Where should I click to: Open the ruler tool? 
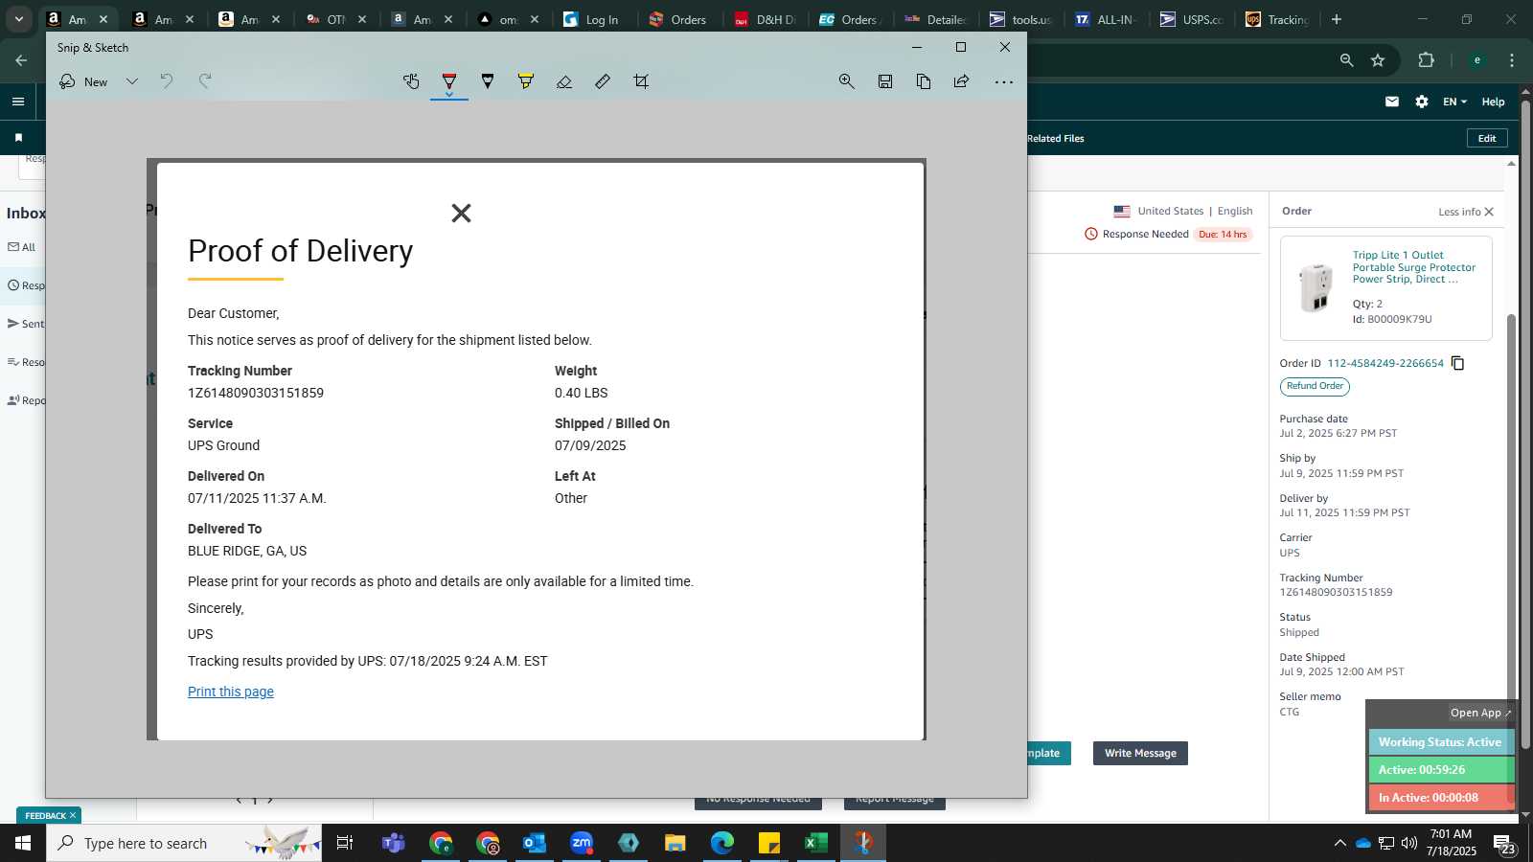tap(603, 81)
